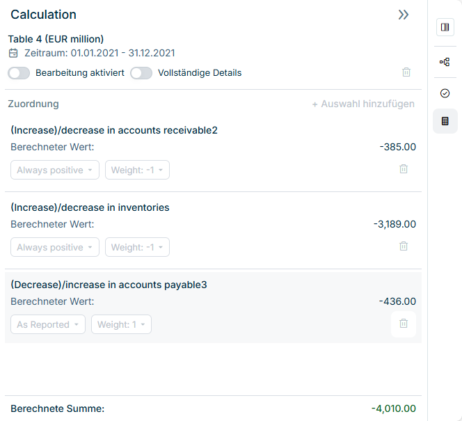Collapse the Calculation panel with double chevron
Viewport: 462px width, 421px height.
point(404,15)
